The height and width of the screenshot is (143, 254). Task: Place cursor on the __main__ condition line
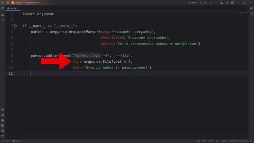[50, 26]
